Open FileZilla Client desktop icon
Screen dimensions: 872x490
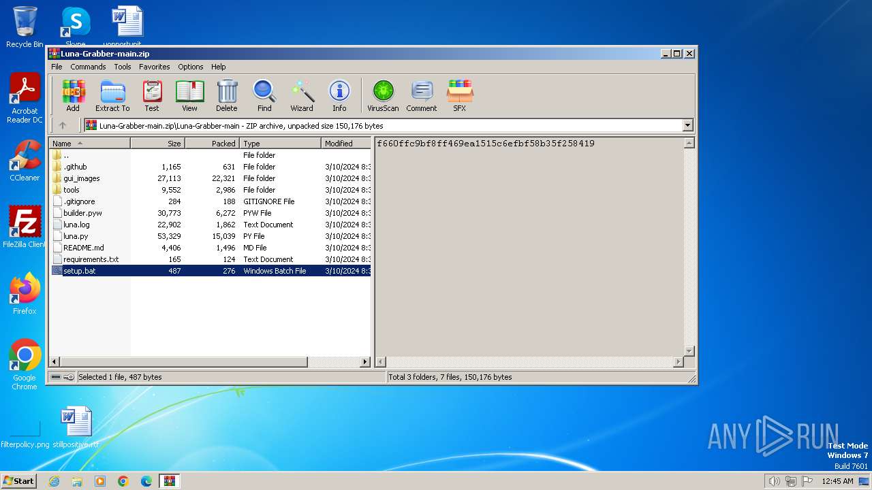(25, 227)
